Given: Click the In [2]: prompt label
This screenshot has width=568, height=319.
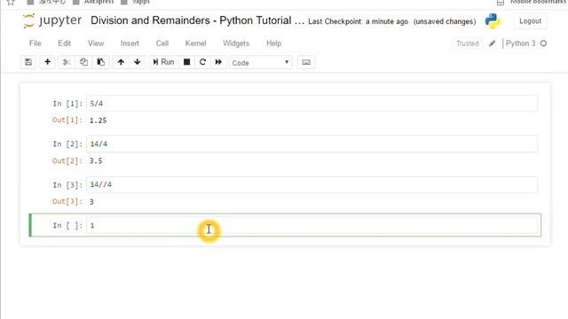Looking at the screenshot, I should point(67,144).
